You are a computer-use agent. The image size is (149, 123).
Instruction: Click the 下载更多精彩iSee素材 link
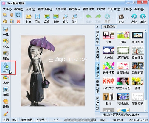tap(120, 115)
